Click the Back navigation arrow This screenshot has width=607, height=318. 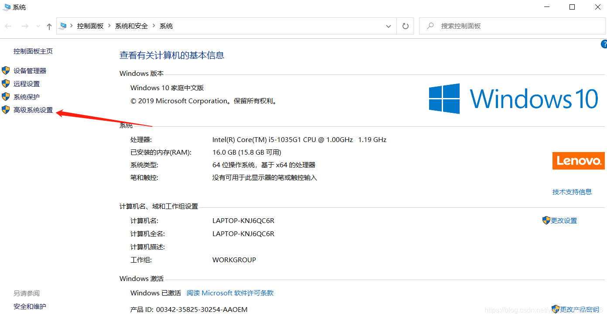tap(8, 26)
